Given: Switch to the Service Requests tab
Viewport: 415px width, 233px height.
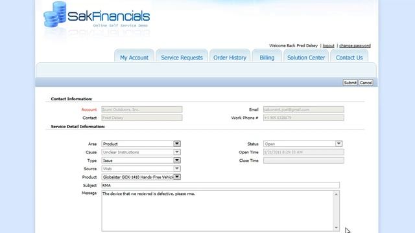Looking at the screenshot, I should [x=182, y=56].
